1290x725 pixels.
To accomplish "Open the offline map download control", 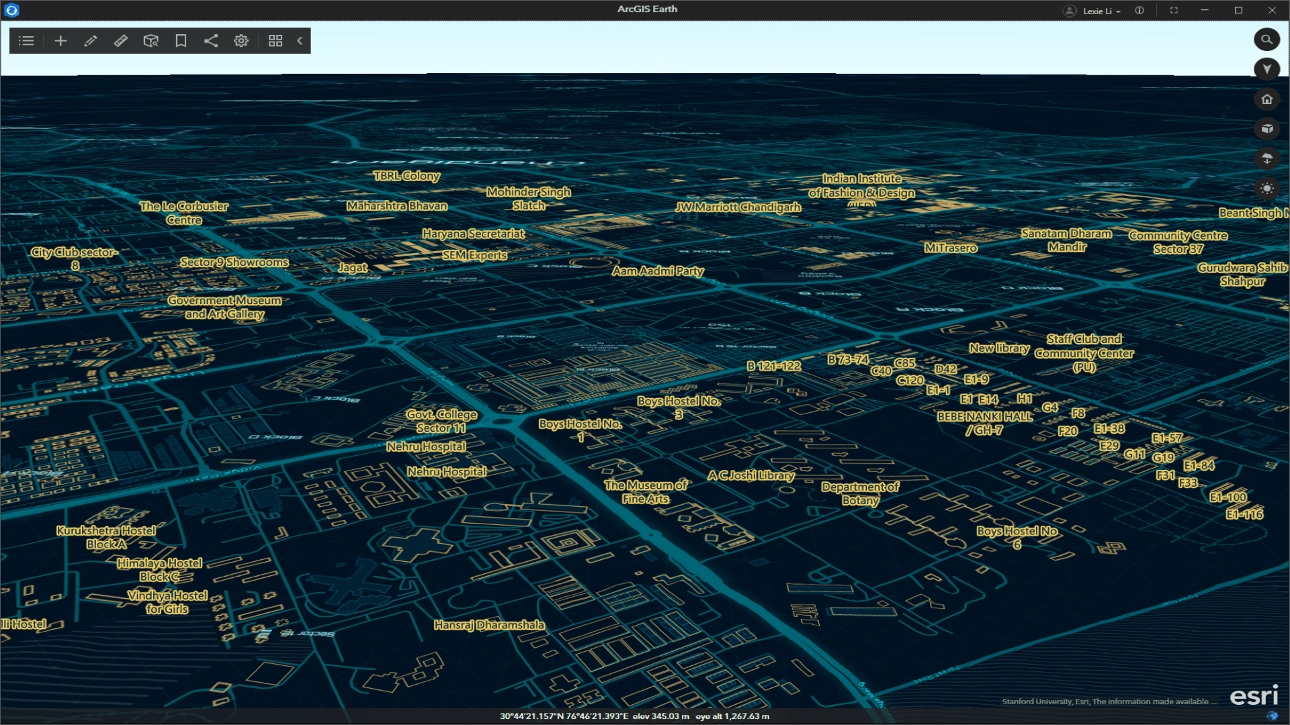I will 1267,159.
